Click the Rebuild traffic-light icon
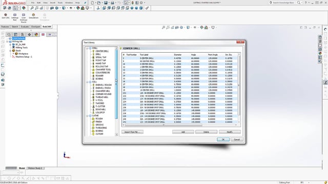328x184 pixels. point(132,3)
